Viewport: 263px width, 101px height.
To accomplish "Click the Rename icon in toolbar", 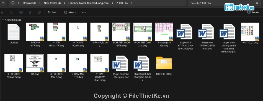I will [x=21, y=12].
